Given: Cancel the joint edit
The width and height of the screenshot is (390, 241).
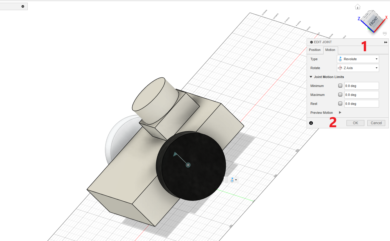Looking at the screenshot, I should tap(376, 123).
